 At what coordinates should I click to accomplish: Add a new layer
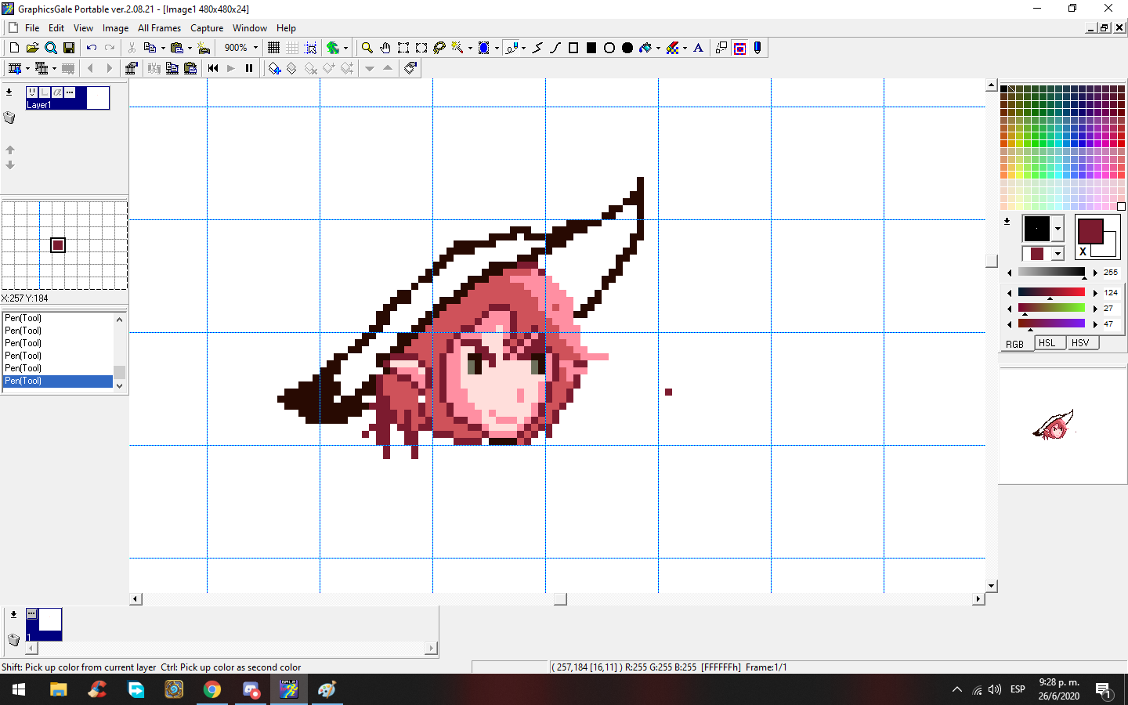pos(274,68)
